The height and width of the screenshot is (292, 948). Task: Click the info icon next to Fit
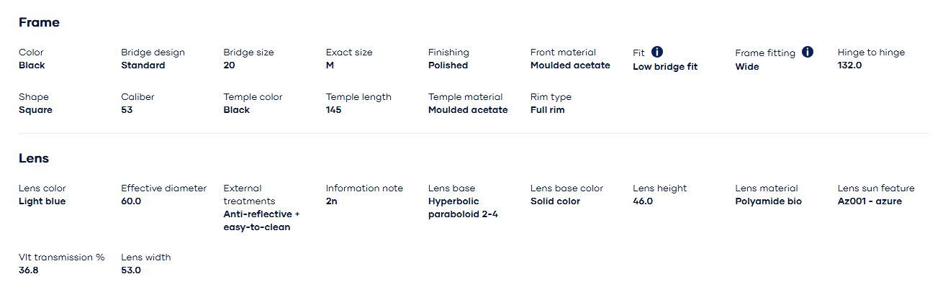(657, 52)
